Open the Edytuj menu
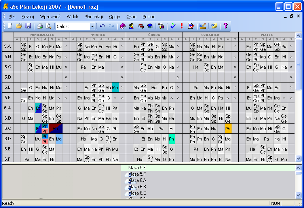Image resolution: width=304 pixels, height=208 pixels. [28, 17]
